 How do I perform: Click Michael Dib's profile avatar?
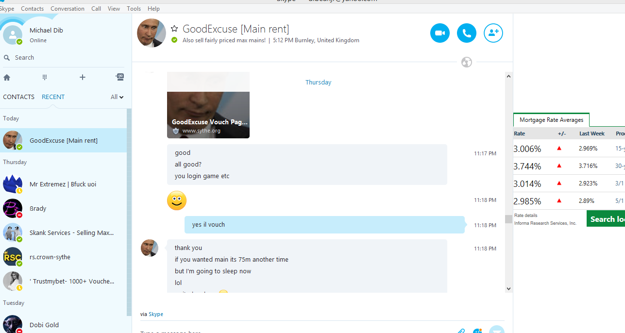click(x=12, y=35)
